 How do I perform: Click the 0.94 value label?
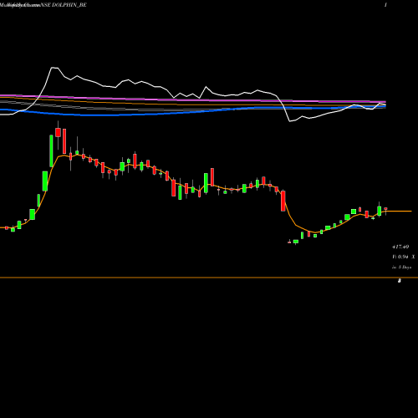(x=403, y=257)
